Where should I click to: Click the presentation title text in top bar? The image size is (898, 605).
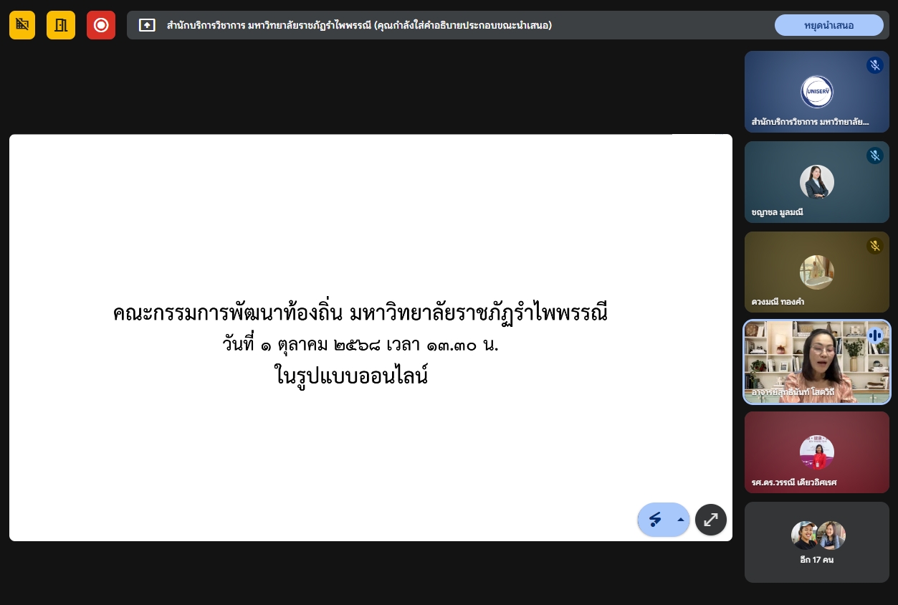pos(358,26)
